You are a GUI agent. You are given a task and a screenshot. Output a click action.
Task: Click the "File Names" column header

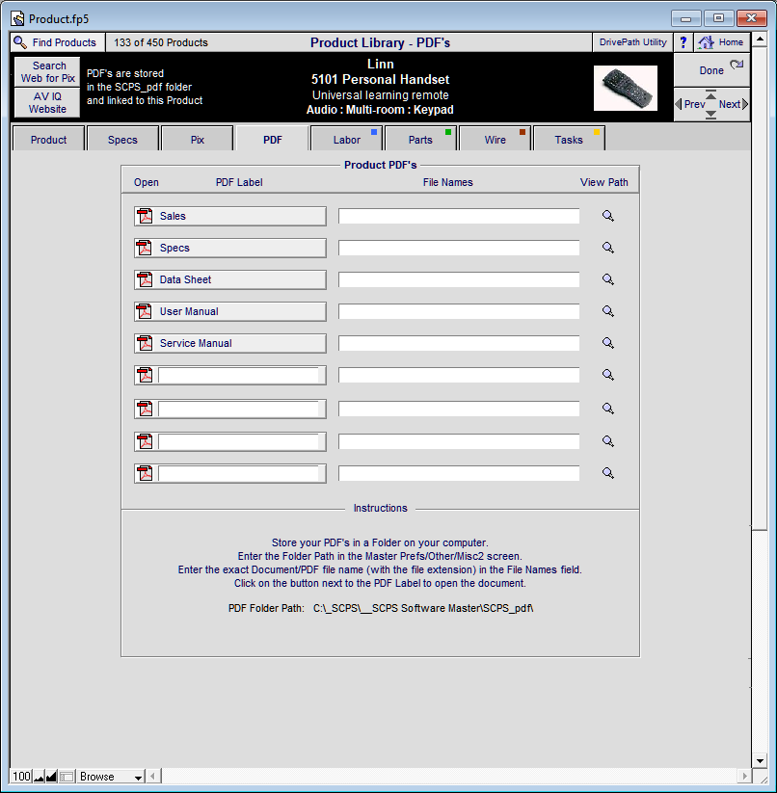point(447,182)
